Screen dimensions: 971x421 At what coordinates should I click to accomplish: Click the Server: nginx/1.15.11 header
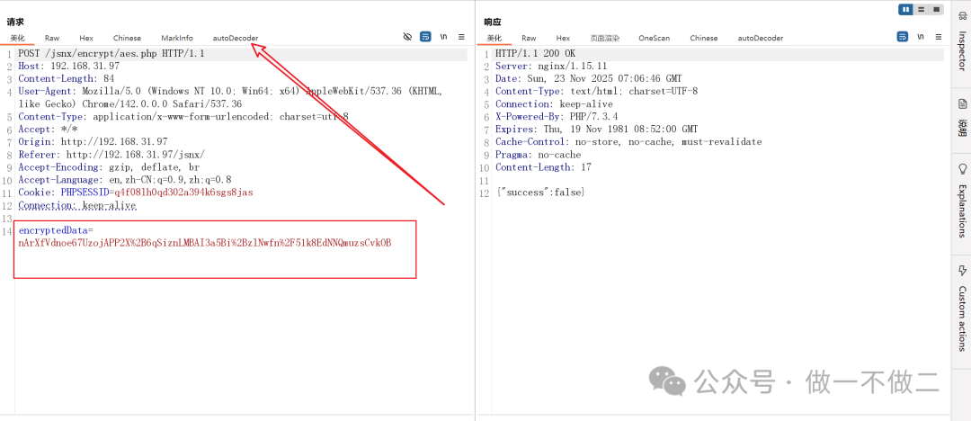(x=550, y=66)
